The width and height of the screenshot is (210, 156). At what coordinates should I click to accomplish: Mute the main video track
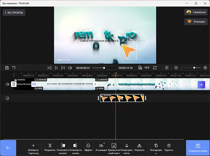coord(7,84)
